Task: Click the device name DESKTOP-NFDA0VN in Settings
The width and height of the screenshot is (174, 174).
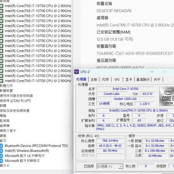Action: pos(114,11)
